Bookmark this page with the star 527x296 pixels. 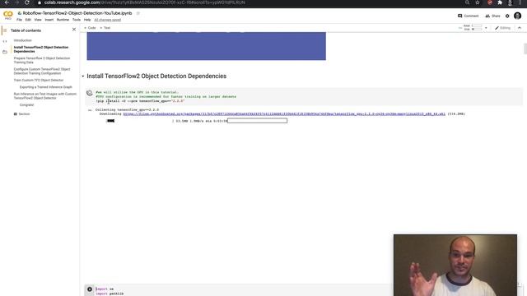[478, 2]
